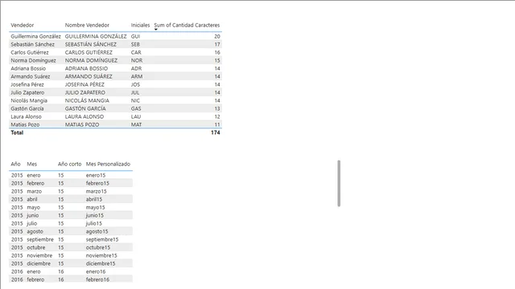Toggle the sort arrow under Sum header
Viewport: 515px width, 289px height.
tap(156, 30)
